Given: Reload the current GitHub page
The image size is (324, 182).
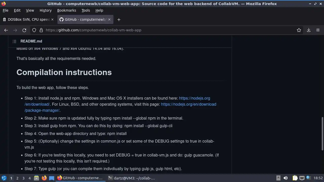Looking at the screenshot, I should coord(24,30).
